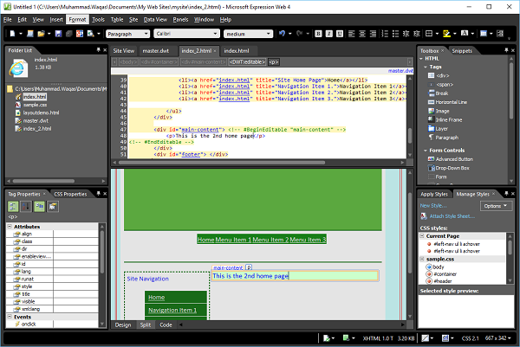The height and width of the screenshot is (347, 520).
Task: Collapse the Attributes section in Tag Properties
Action: tap(10, 226)
